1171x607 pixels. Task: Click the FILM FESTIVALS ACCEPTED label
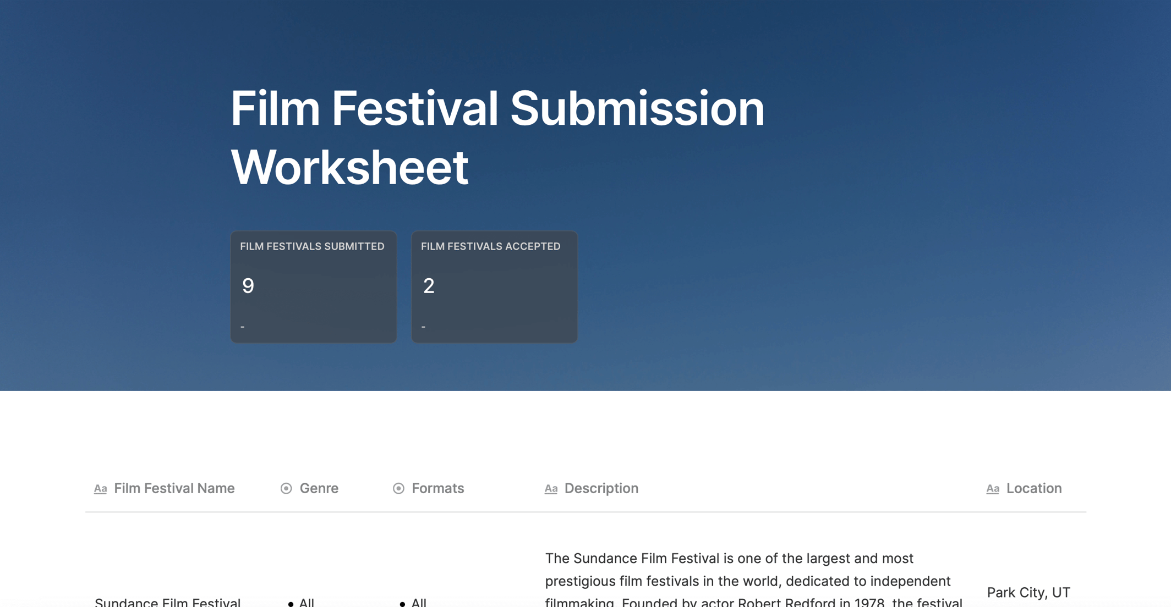click(491, 246)
